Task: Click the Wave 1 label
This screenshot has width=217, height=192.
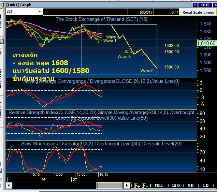Action: (x=109, y=41)
